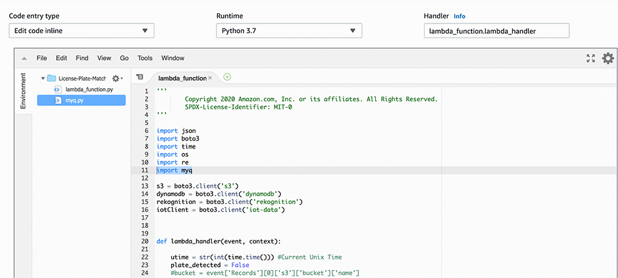Click the SPDX-License-Identifier comment line
The image size is (618, 278).
[239, 107]
